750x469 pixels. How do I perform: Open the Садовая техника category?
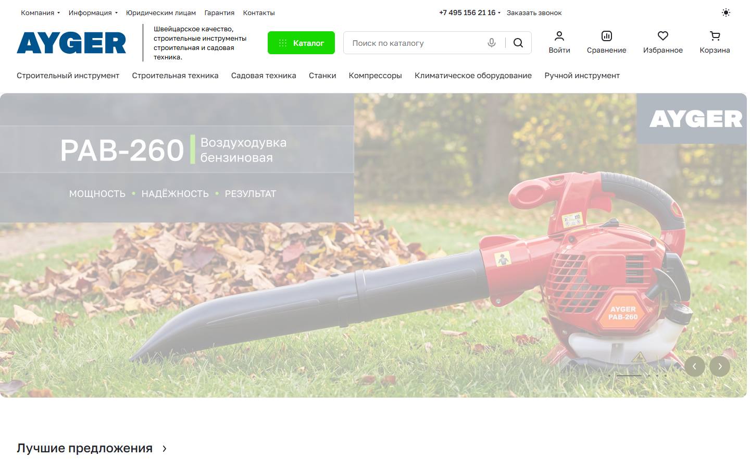[264, 76]
